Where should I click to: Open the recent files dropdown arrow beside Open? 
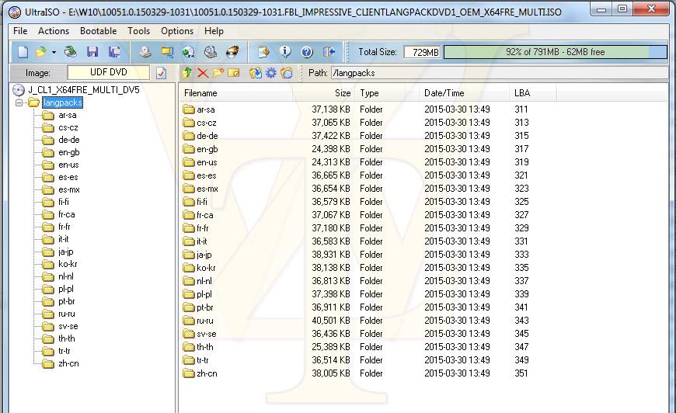(54, 53)
